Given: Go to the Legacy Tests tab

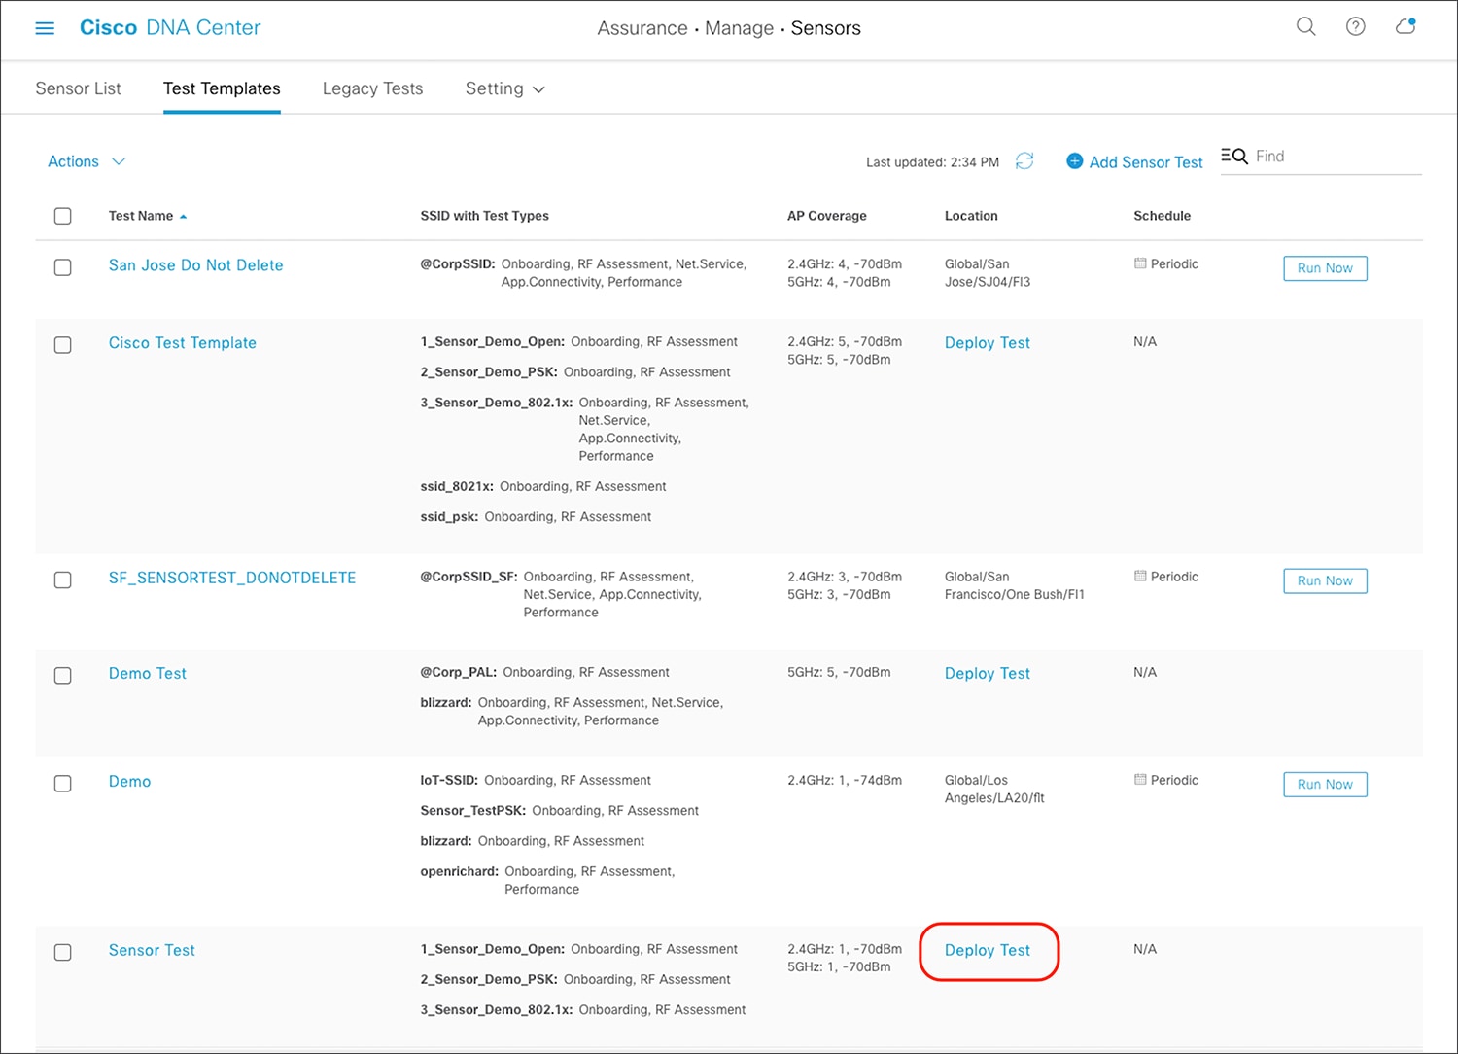Looking at the screenshot, I should tap(372, 88).
